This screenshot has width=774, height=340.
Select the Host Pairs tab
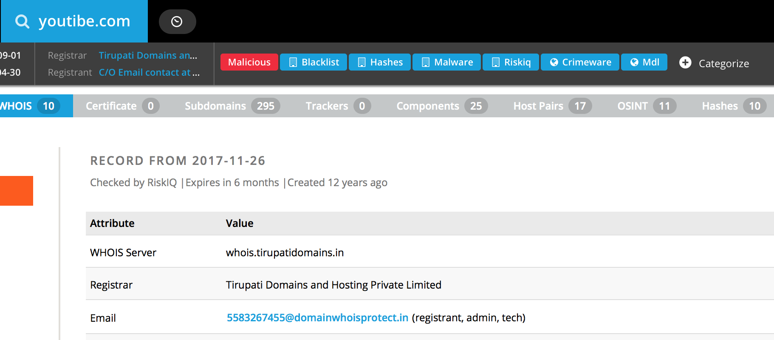[x=552, y=106]
